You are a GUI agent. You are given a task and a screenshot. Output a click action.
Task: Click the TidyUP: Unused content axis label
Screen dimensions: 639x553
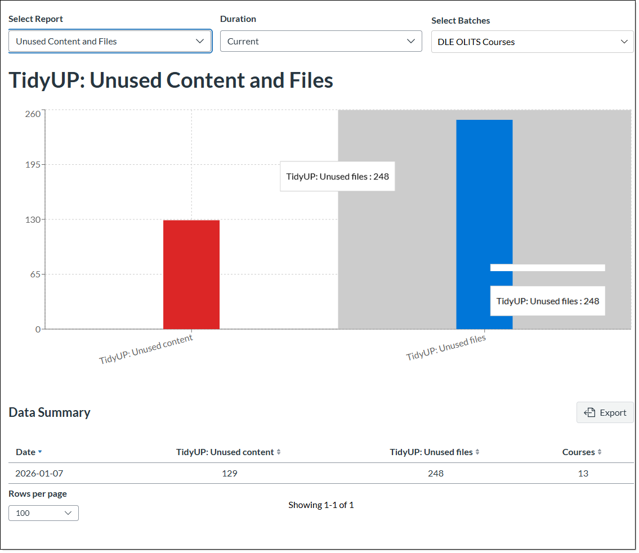tap(147, 347)
